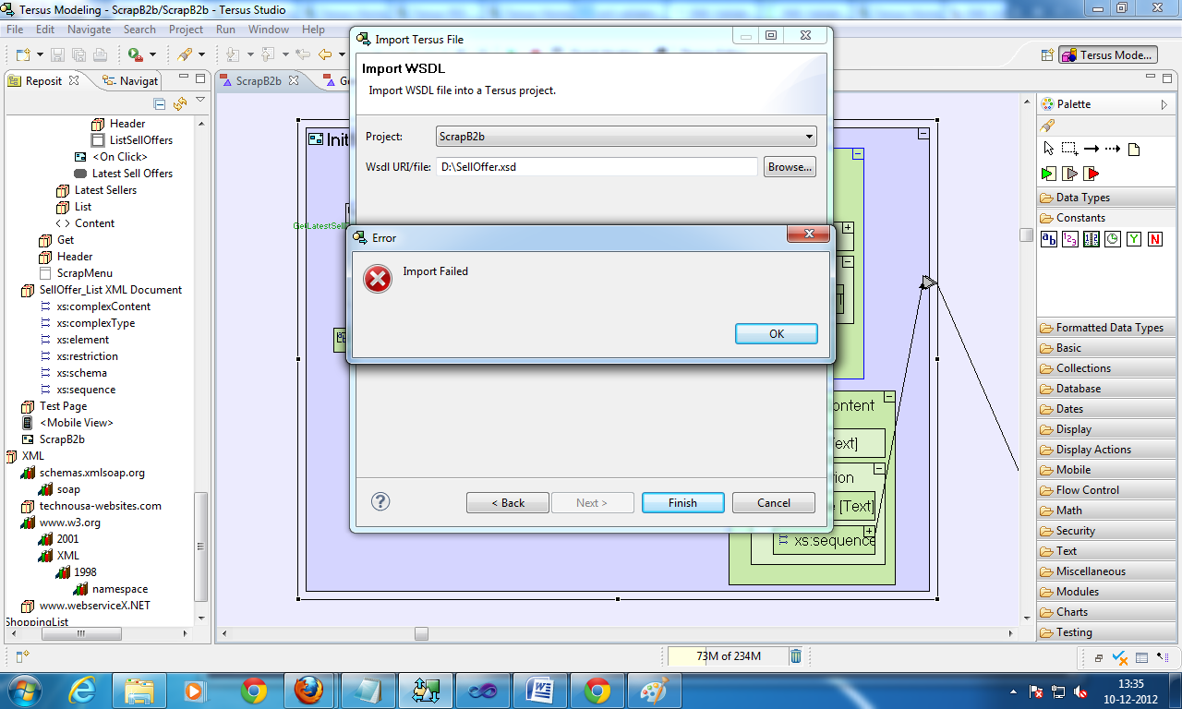The height and width of the screenshot is (709, 1182).
Task: Open the Run menu
Action: click(x=225, y=30)
